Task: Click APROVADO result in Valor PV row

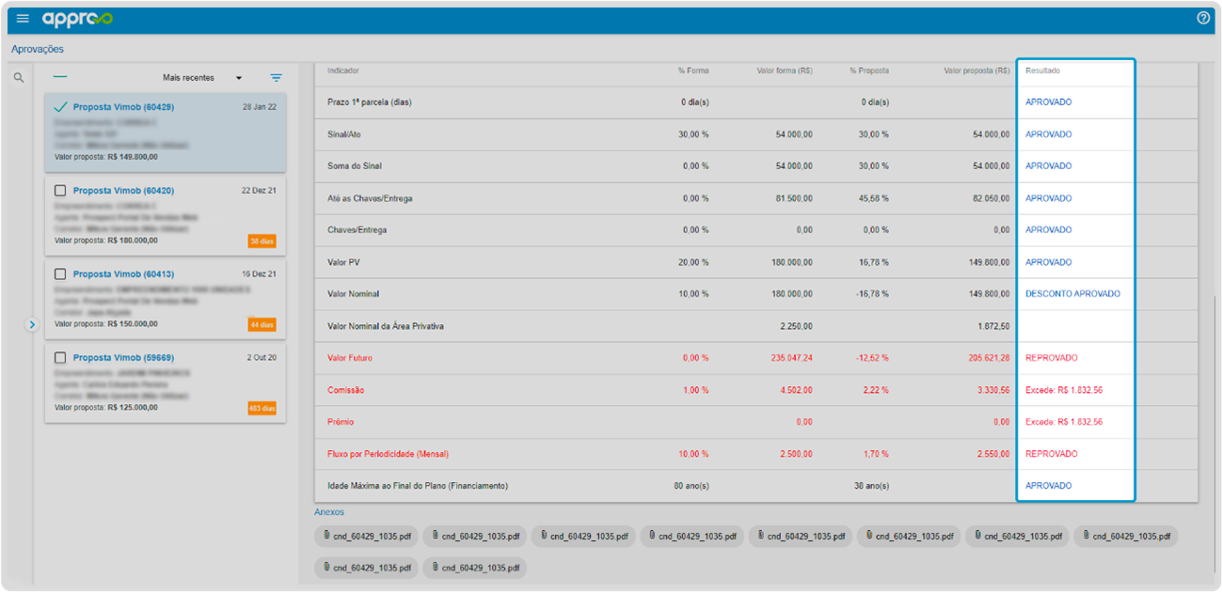Action: click(x=1049, y=262)
